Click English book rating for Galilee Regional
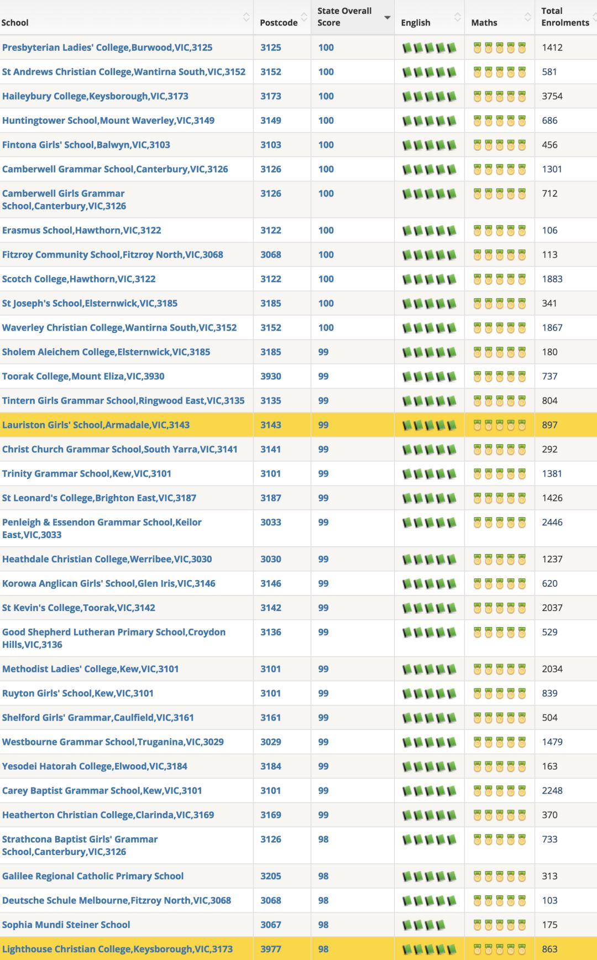This screenshot has width=597, height=960. point(430,876)
